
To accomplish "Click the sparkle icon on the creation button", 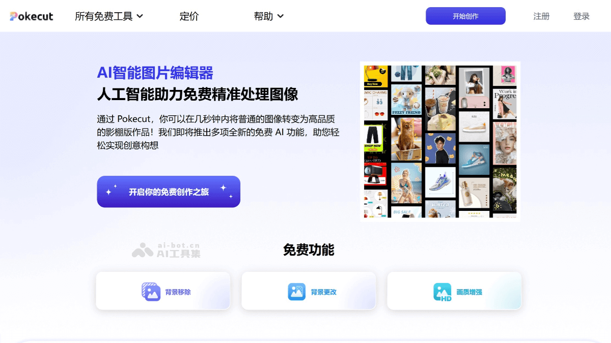I will click(108, 192).
